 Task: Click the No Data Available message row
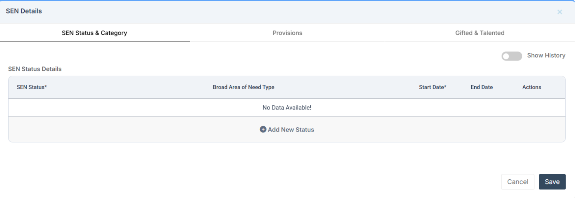point(287,108)
